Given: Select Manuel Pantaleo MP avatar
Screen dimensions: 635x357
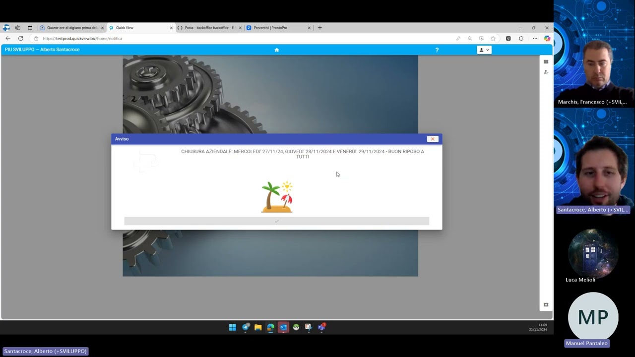Looking at the screenshot, I should tap(593, 316).
